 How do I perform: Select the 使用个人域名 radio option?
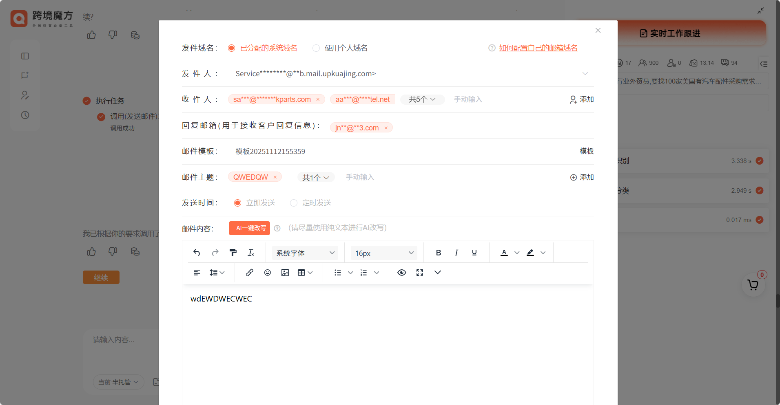pos(316,48)
